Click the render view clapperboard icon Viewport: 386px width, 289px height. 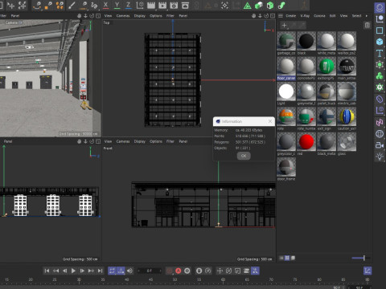[x=151, y=5]
